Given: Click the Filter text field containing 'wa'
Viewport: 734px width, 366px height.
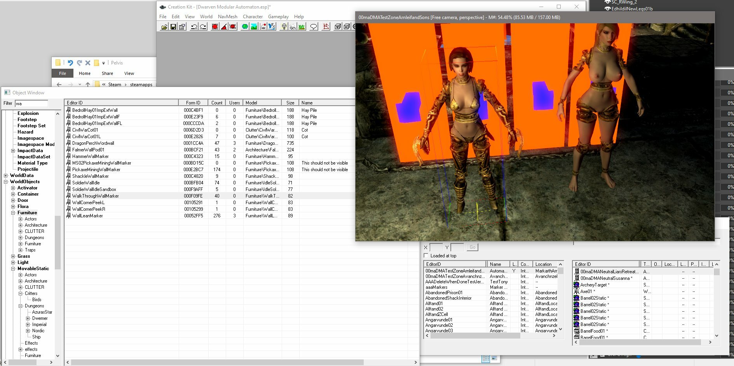Looking at the screenshot, I should pos(31,103).
